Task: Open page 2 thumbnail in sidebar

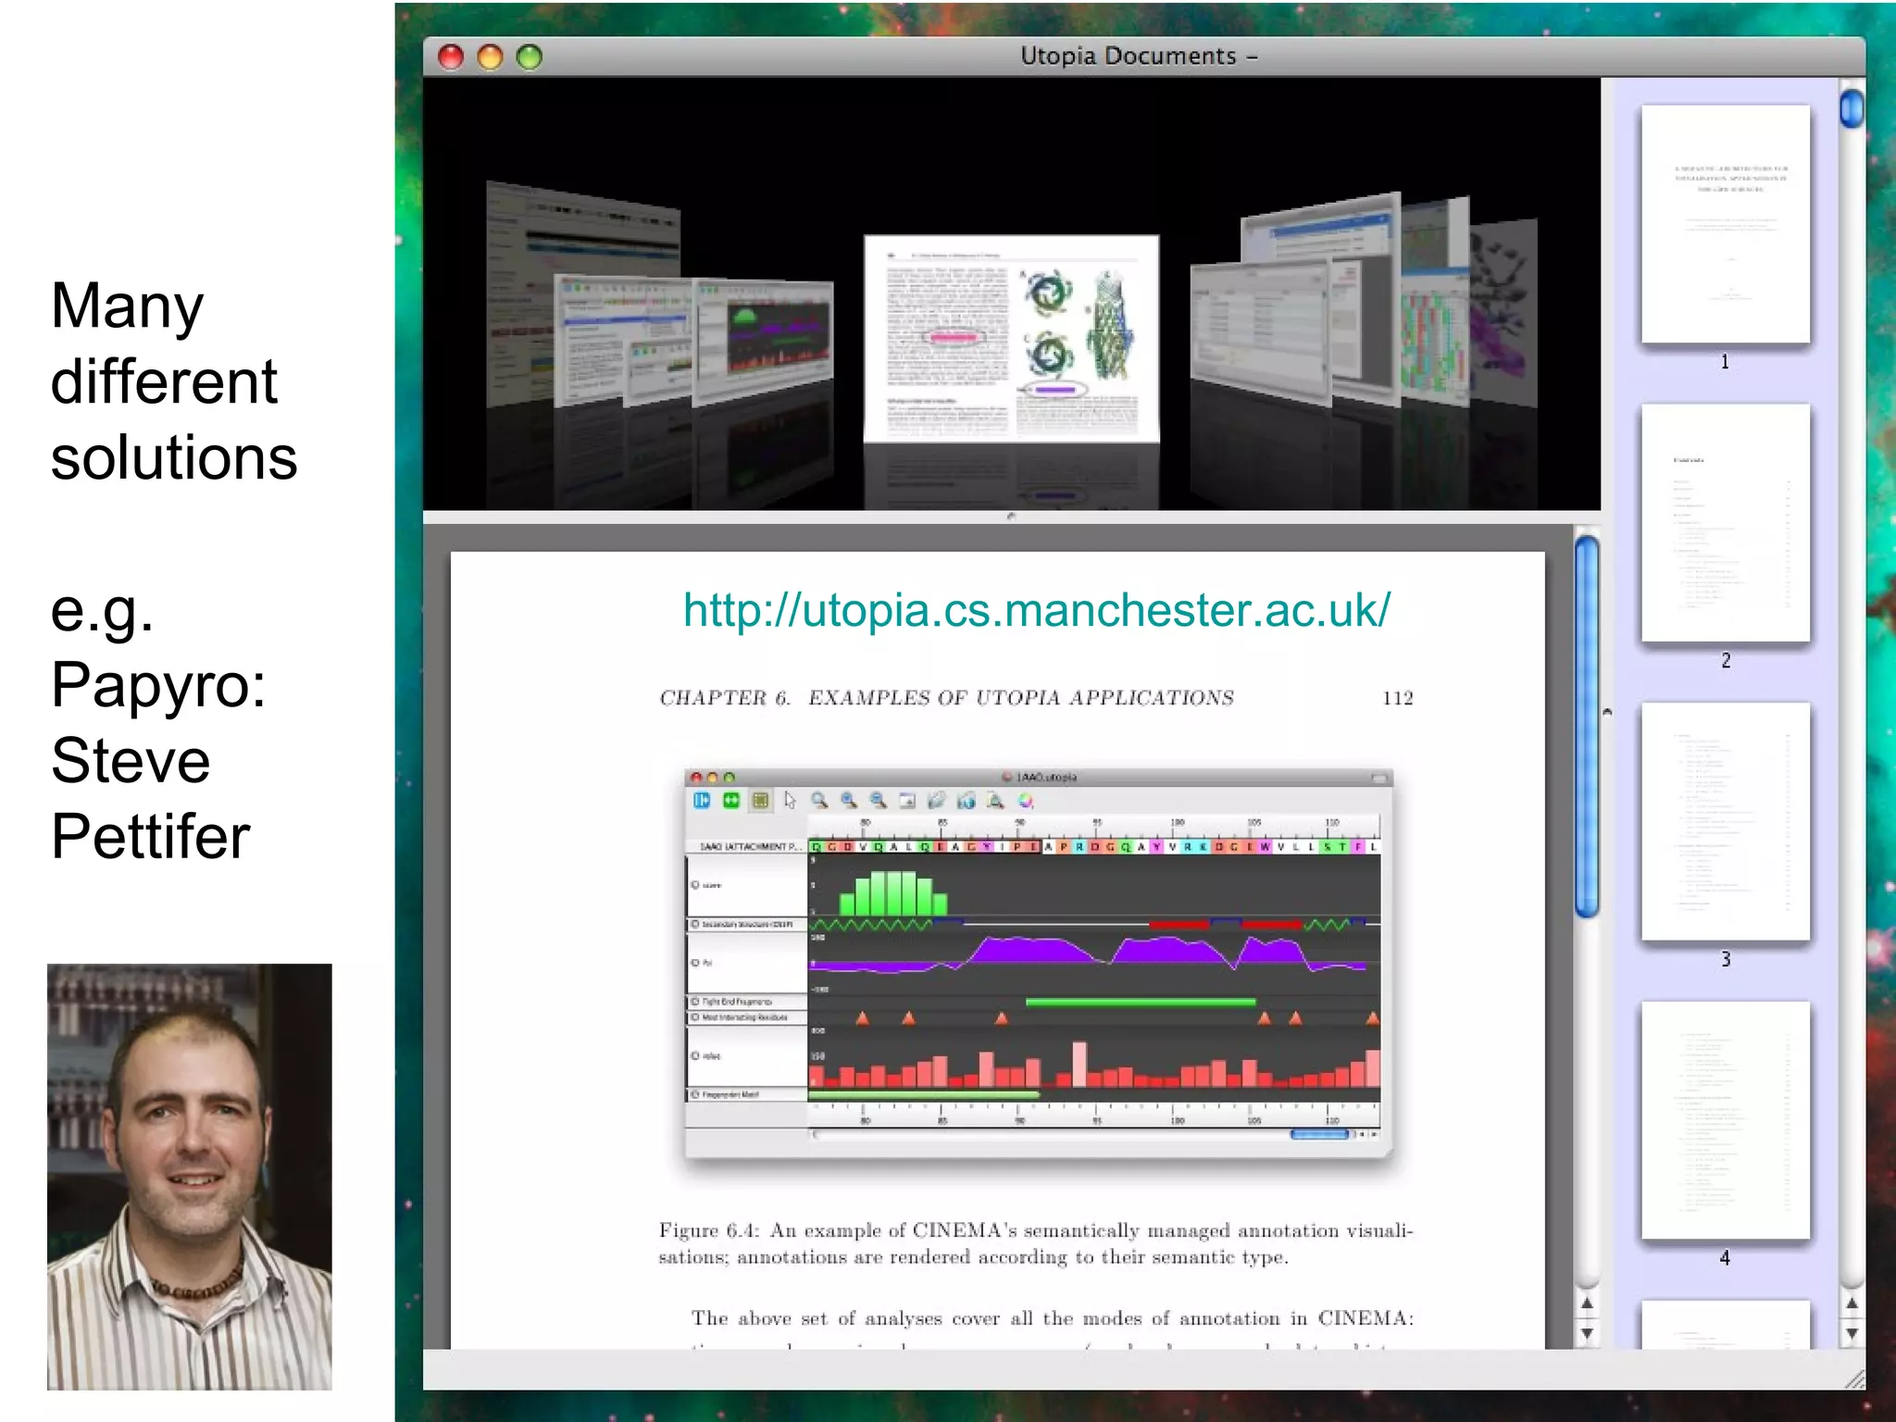Action: (1725, 523)
